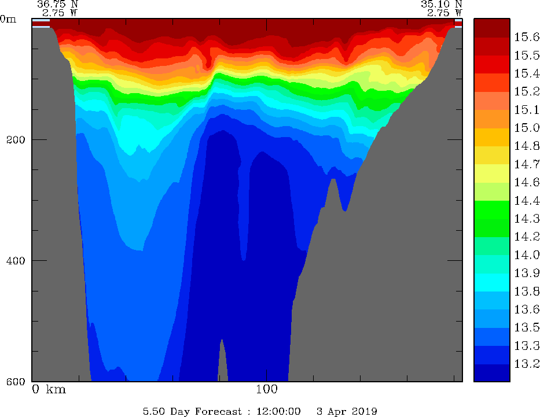Click the 13.3 colorbar label

click(x=527, y=346)
